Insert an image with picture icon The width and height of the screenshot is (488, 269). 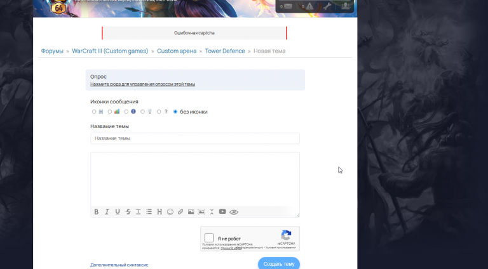pos(191,212)
